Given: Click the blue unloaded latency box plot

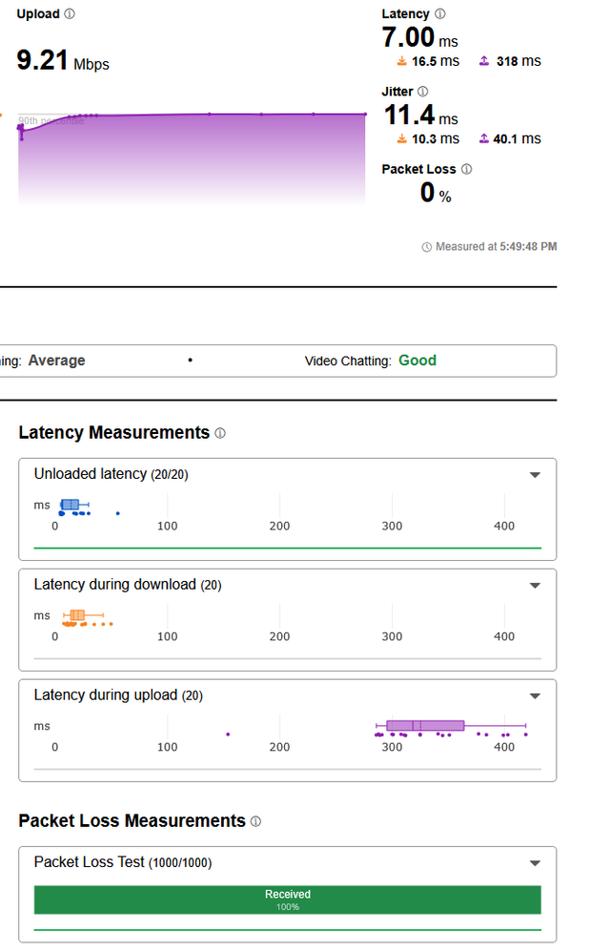Looking at the screenshot, I should (x=70, y=504).
